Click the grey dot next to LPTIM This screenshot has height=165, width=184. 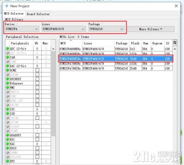7,122
